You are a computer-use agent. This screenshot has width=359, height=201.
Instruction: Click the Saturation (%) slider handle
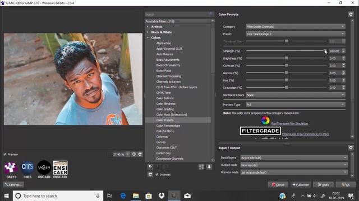[x=286, y=87]
